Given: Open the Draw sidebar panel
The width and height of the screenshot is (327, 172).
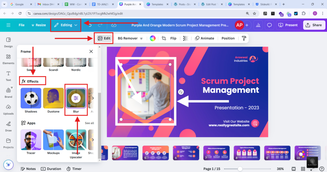Looking at the screenshot, I should tap(8, 127).
